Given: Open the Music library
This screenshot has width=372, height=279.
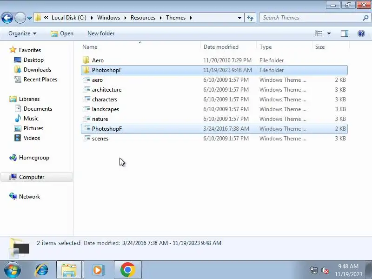Looking at the screenshot, I should pyautogui.click(x=27, y=118).
